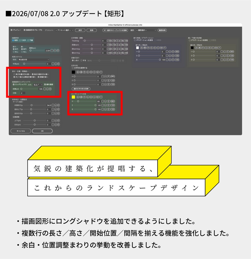Click the 360 button for 文字の色 H
The image size is (251, 259).
[113, 76]
